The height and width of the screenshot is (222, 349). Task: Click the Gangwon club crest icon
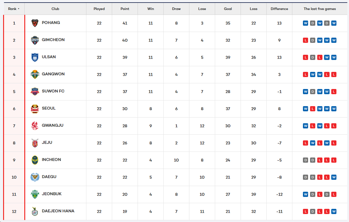pos(35,75)
